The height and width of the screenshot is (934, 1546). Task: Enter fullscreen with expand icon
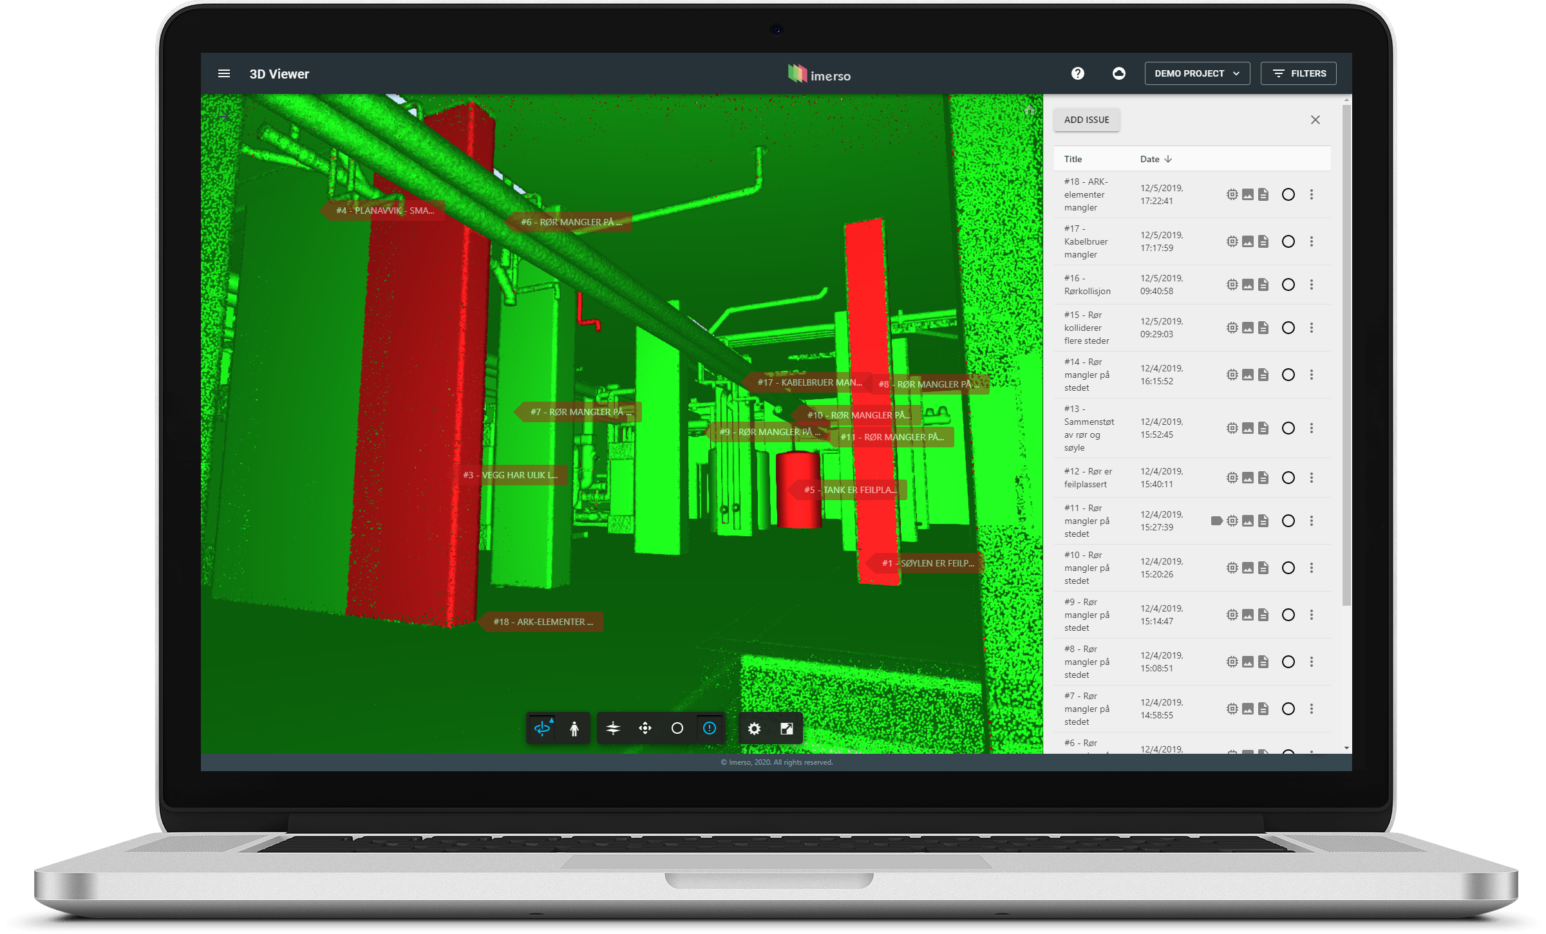click(786, 728)
